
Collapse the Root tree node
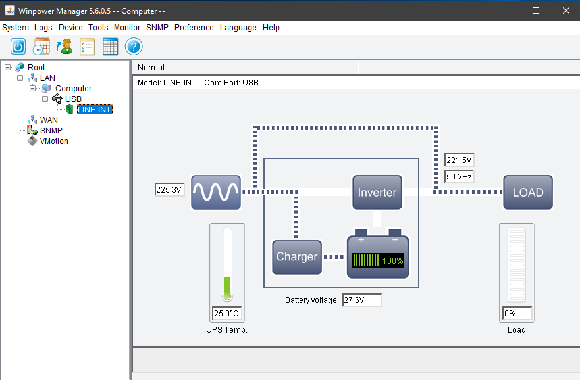click(8, 67)
